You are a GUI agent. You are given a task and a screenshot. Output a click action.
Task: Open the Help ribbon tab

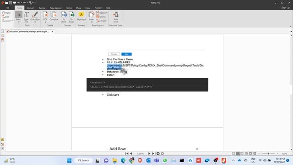108,8
